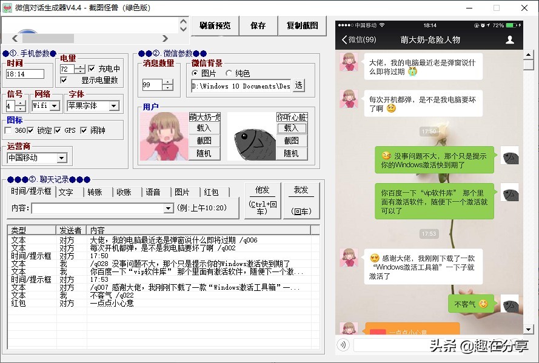The width and height of the screenshot is (539, 363).
Task: Enable the 充电中 charging checkbox
Action: (91, 68)
